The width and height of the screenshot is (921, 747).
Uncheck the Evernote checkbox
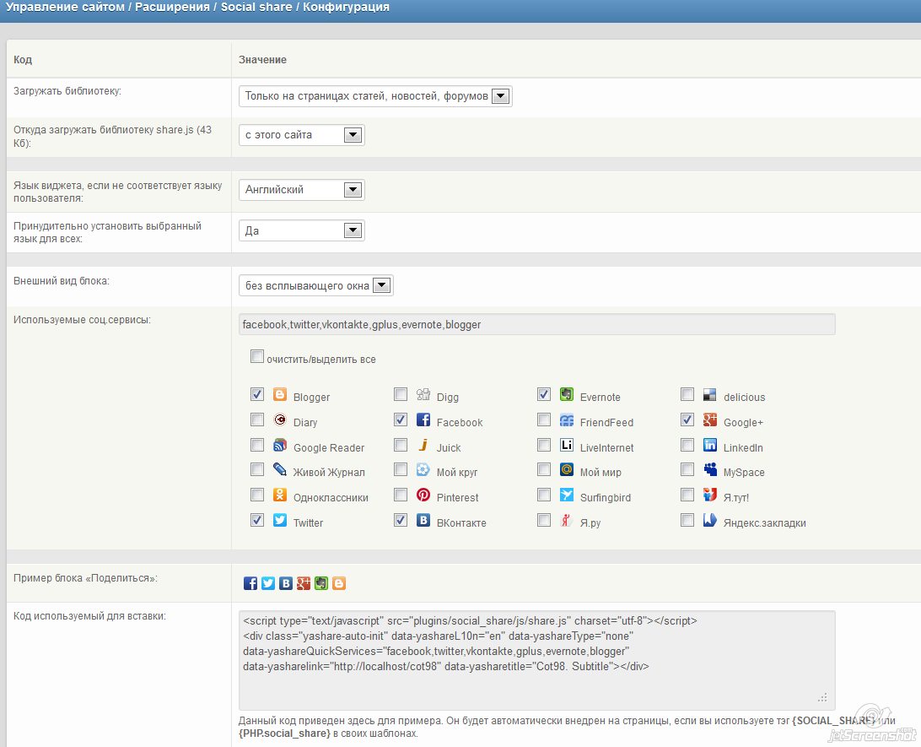pyautogui.click(x=544, y=394)
